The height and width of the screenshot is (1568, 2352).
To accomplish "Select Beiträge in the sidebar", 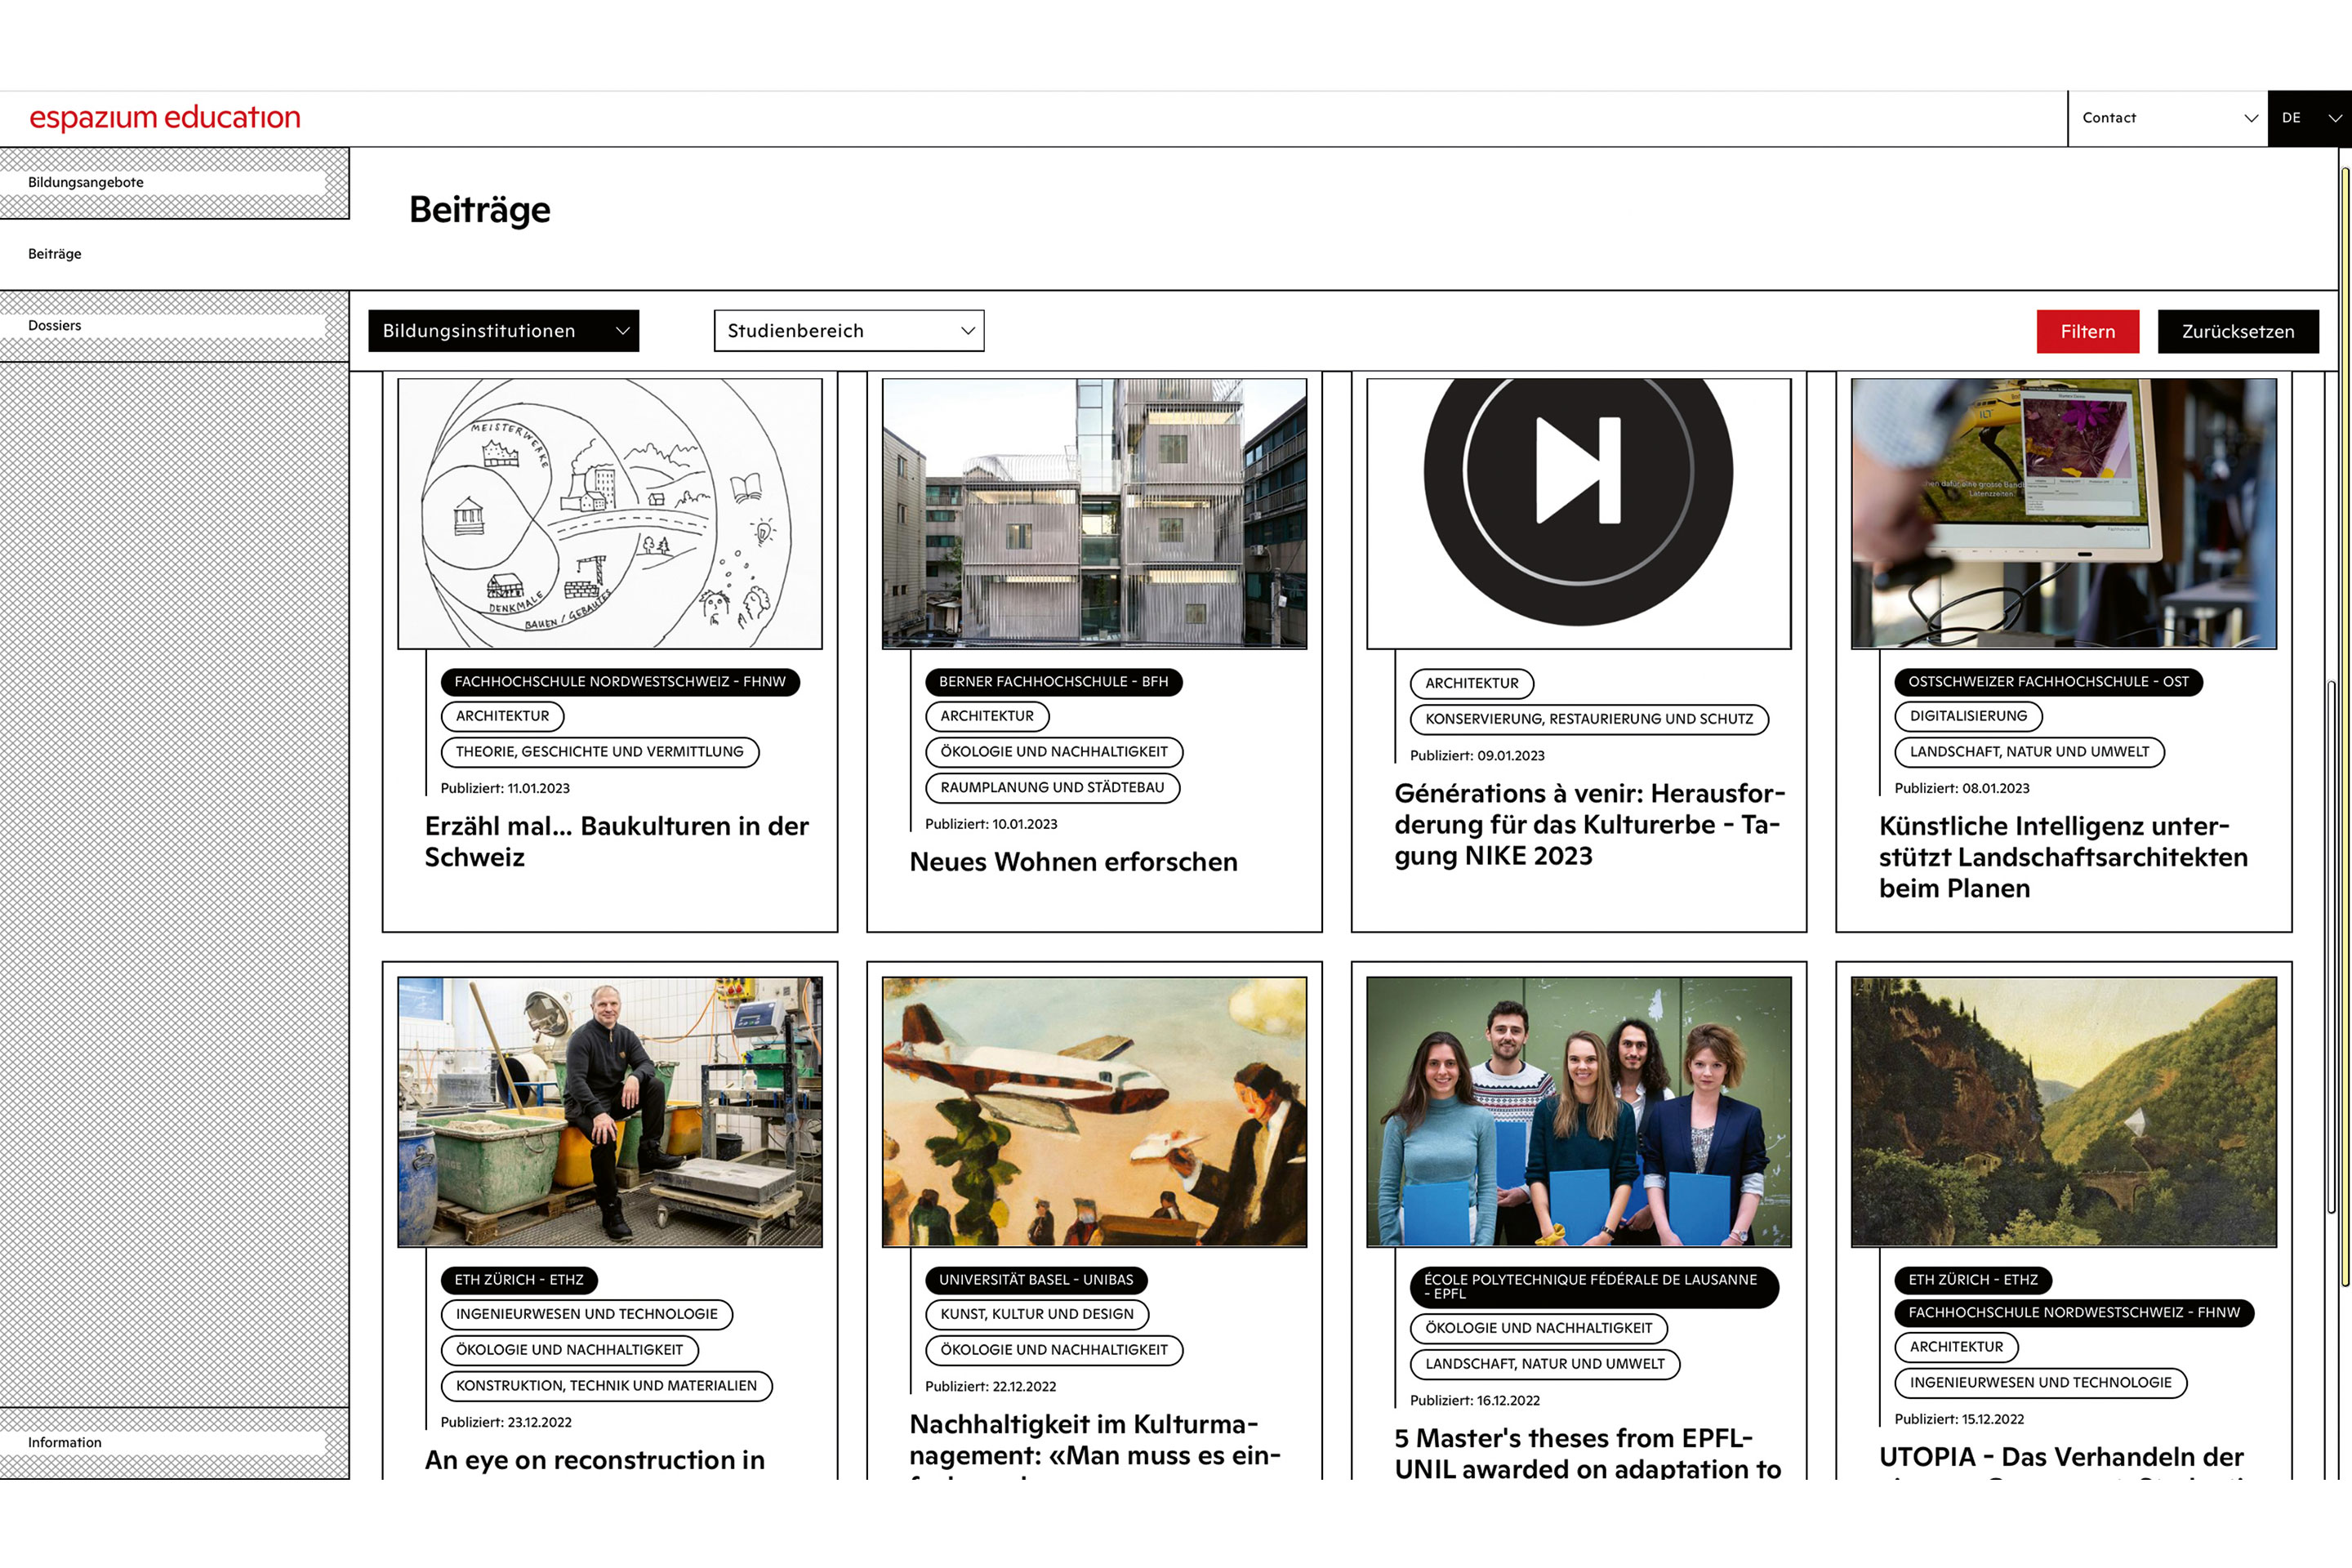I will pyautogui.click(x=174, y=254).
